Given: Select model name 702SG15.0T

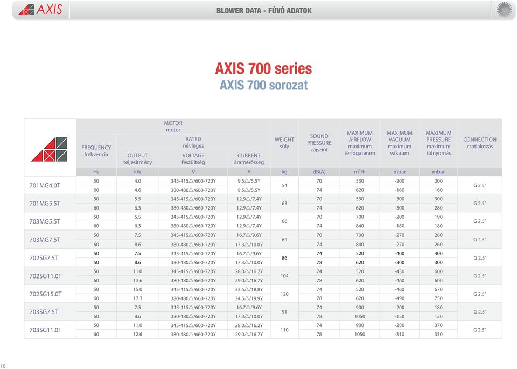Looking at the screenshot, I should 45,294.
